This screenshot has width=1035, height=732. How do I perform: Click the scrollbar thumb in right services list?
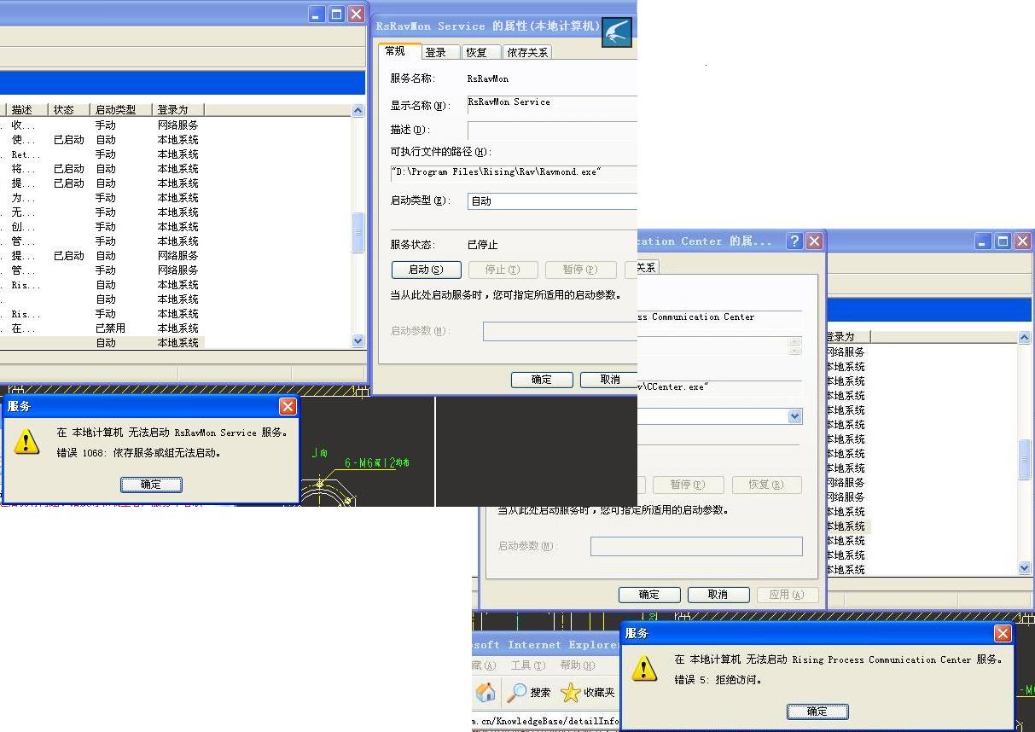click(1025, 461)
